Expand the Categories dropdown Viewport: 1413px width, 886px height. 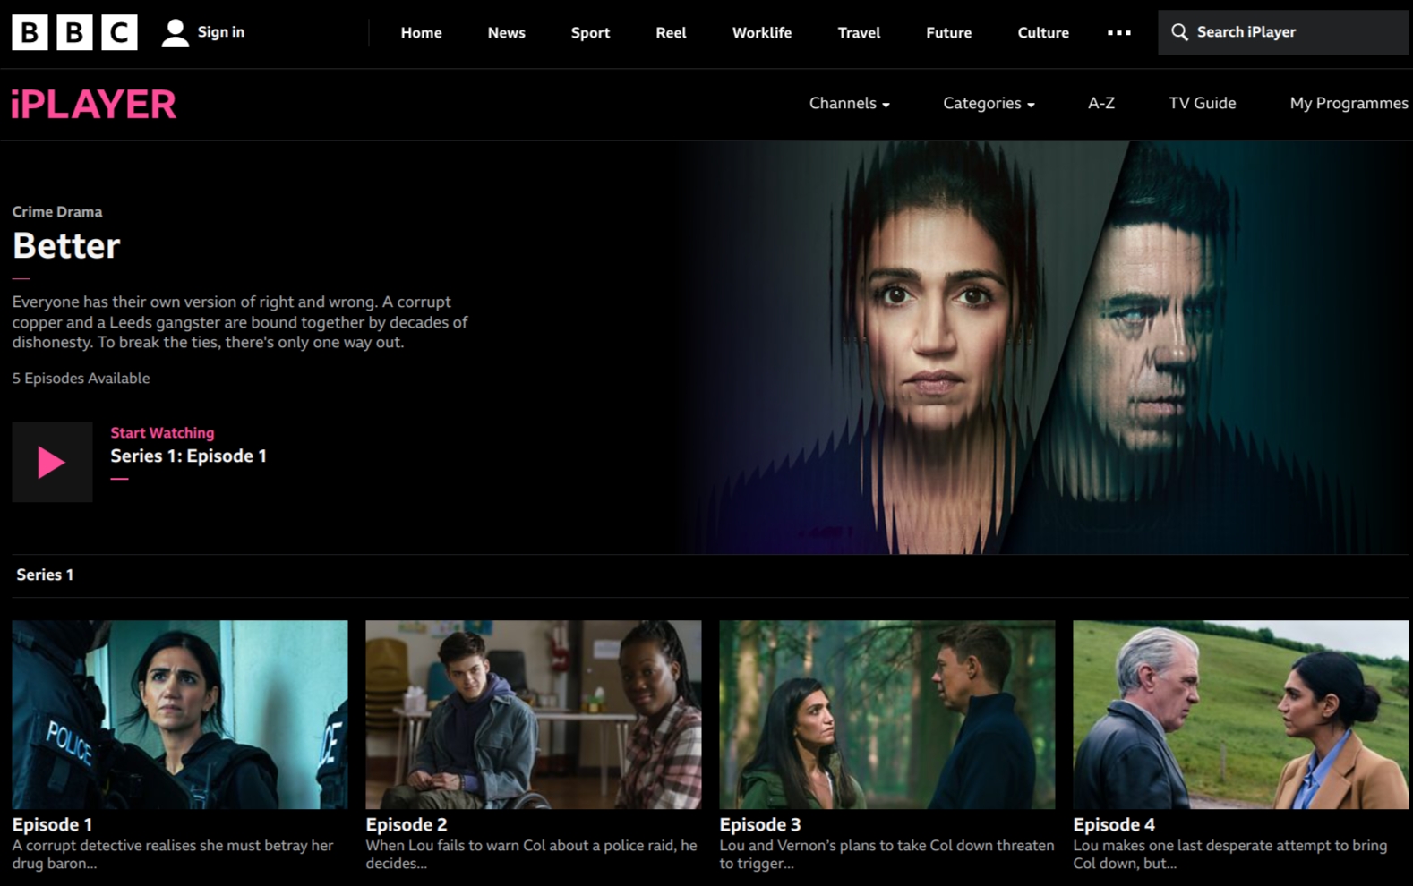[989, 104]
